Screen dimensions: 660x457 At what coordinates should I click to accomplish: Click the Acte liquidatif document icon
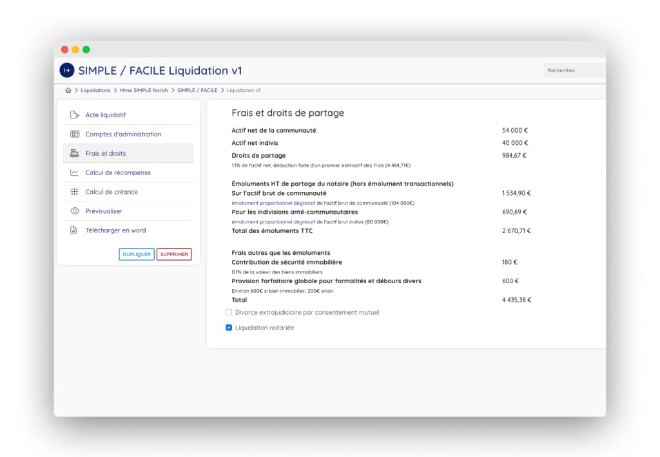pyautogui.click(x=75, y=115)
